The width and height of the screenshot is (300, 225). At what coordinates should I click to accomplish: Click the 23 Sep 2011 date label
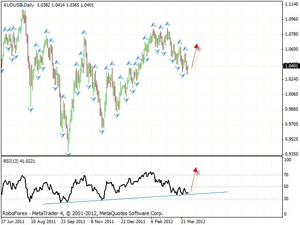[x=73, y=222]
